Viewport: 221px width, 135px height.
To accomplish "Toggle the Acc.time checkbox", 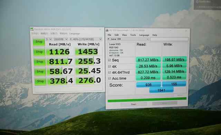I will pos(109,78).
